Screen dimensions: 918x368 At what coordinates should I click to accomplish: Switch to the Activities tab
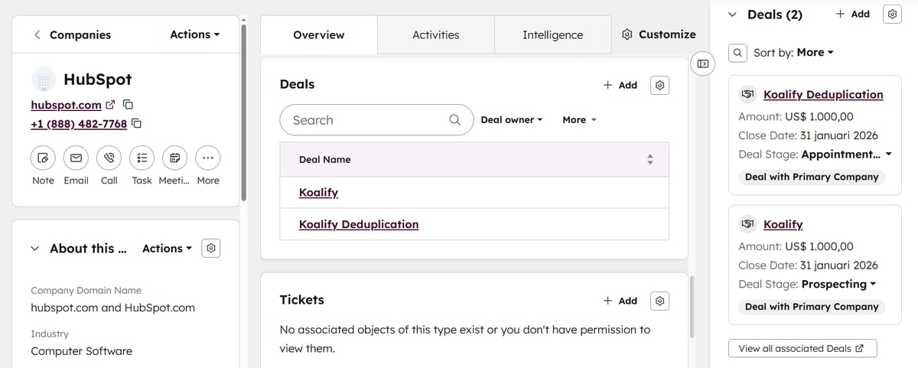(436, 34)
